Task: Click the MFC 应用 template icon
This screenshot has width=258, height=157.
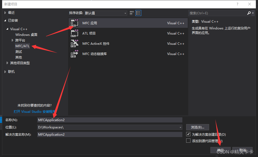Action: [75, 23]
